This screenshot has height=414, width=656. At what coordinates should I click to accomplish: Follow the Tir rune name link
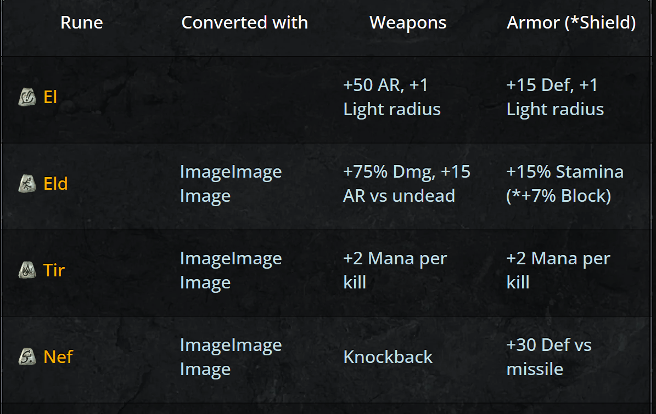tap(54, 270)
